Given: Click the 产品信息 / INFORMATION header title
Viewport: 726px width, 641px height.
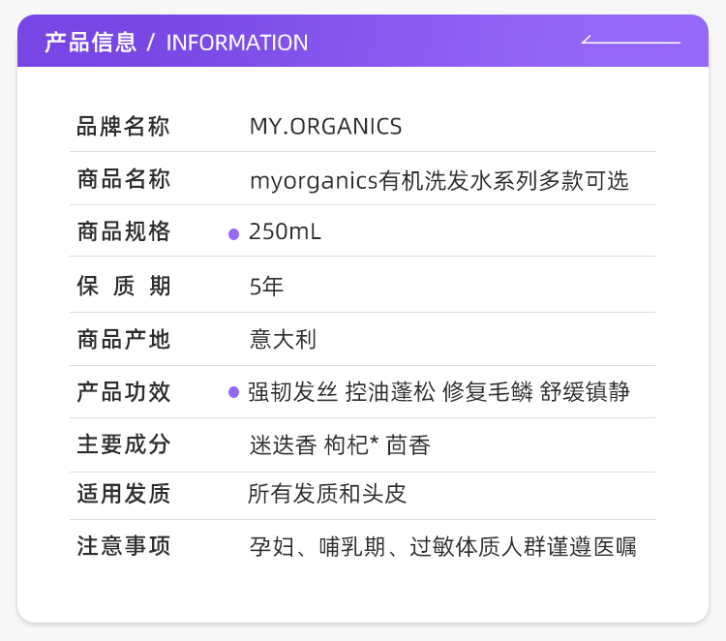Looking at the screenshot, I should click(176, 43).
